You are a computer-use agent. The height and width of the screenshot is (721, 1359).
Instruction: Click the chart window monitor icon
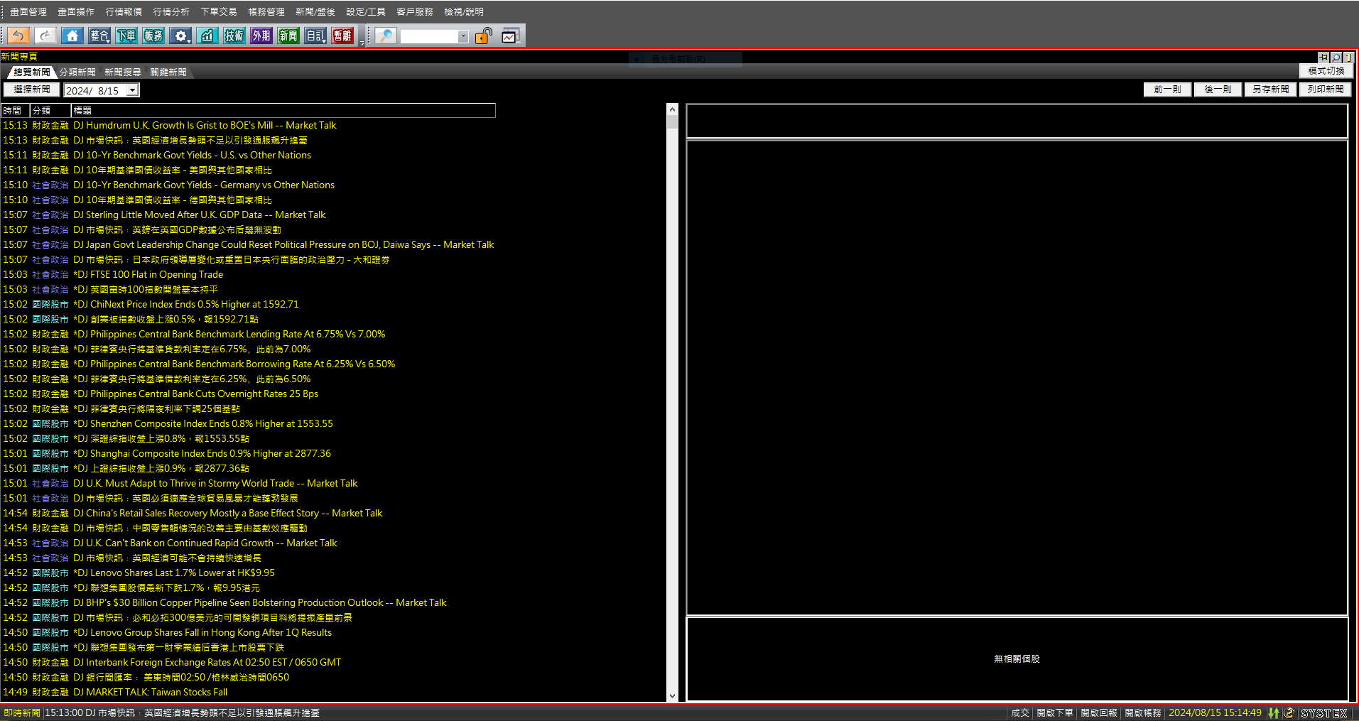pos(510,36)
